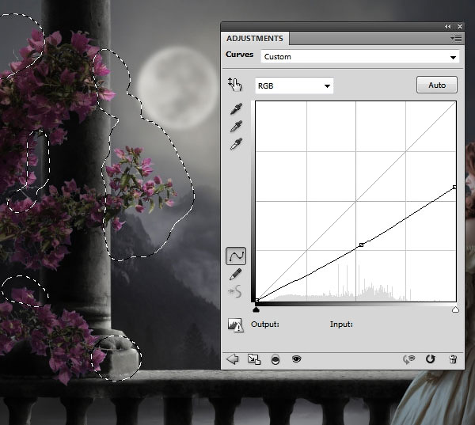Toggle clip to layer icon
This screenshot has width=475, height=425.
[275, 359]
